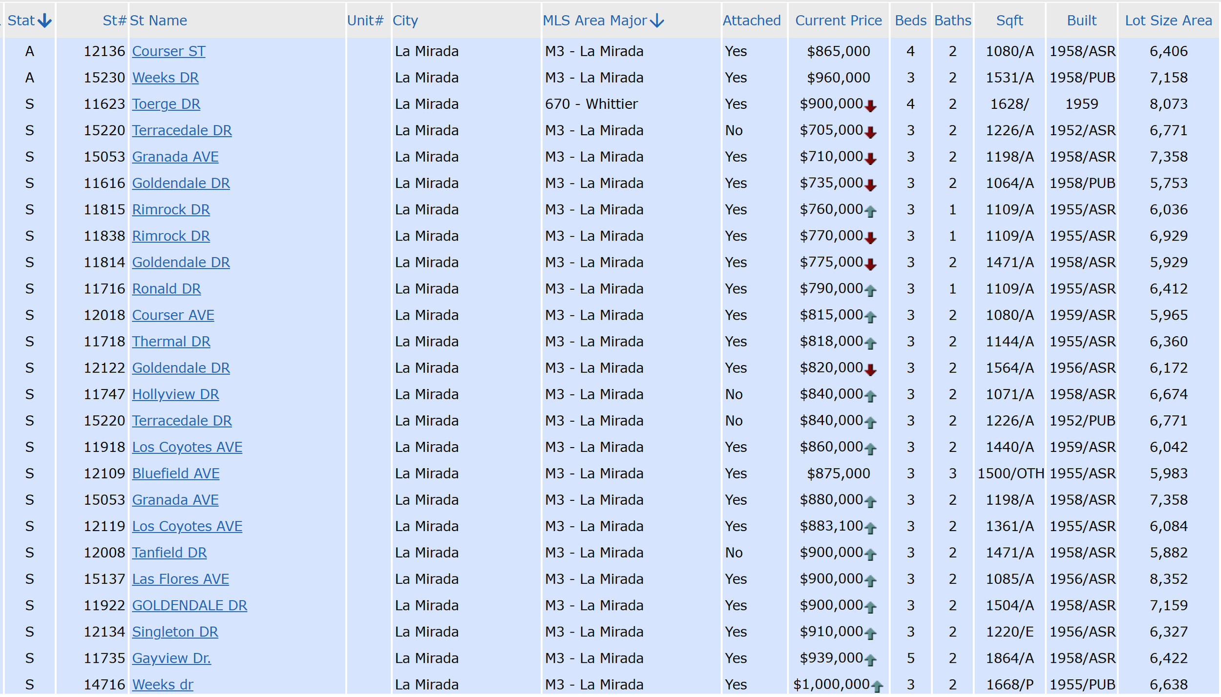Click sort arrow next to Stat header
The height and width of the screenshot is (697, 1221).
[44, 20]
